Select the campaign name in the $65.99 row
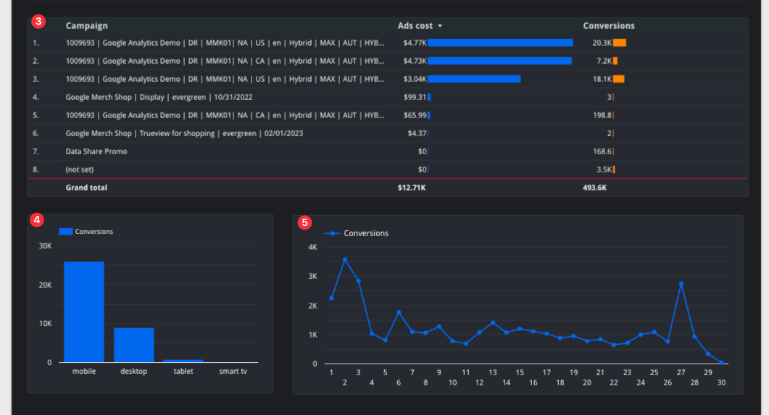Viewport: 769px width, 415px height. click(x=225, y=115)
